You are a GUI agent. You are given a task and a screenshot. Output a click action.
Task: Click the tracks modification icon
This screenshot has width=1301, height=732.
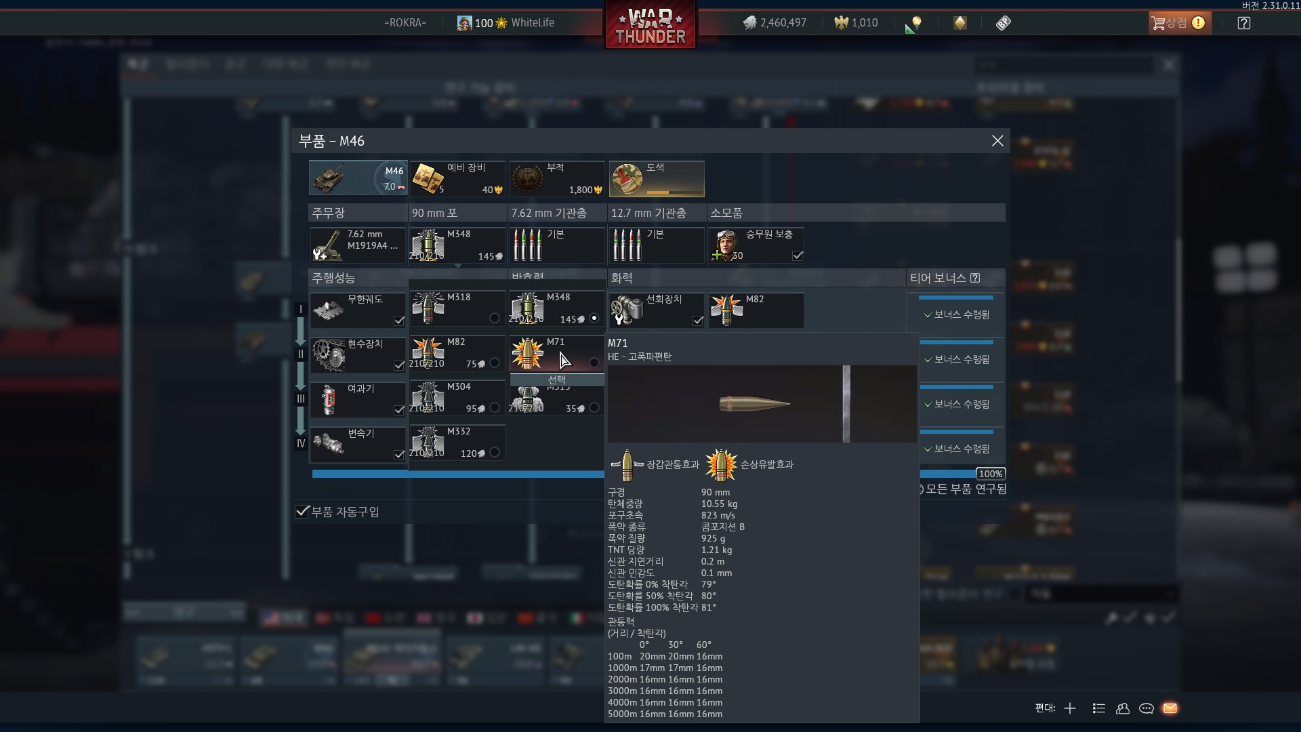(x=329, y=310)
